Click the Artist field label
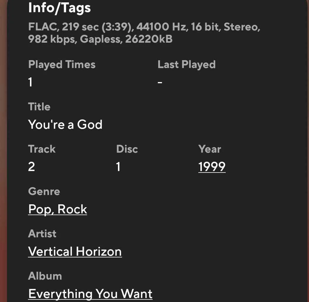The height and width of the screenshot is (302, 309). [x=42, y=233]
